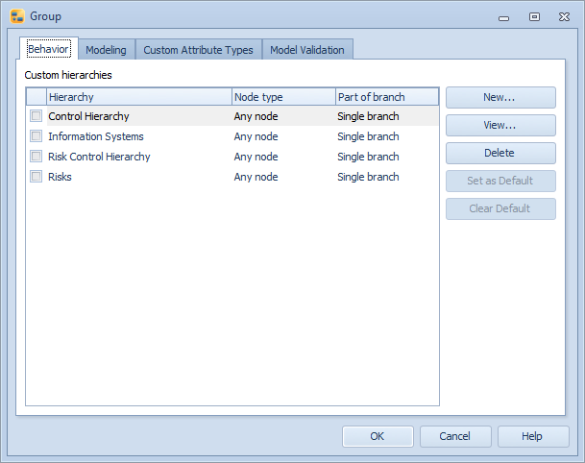The height and width of the screenshot is (463, 585).
Task: Sort by the Node type column header
Action: pyautogui.click(x=283, y=97)
